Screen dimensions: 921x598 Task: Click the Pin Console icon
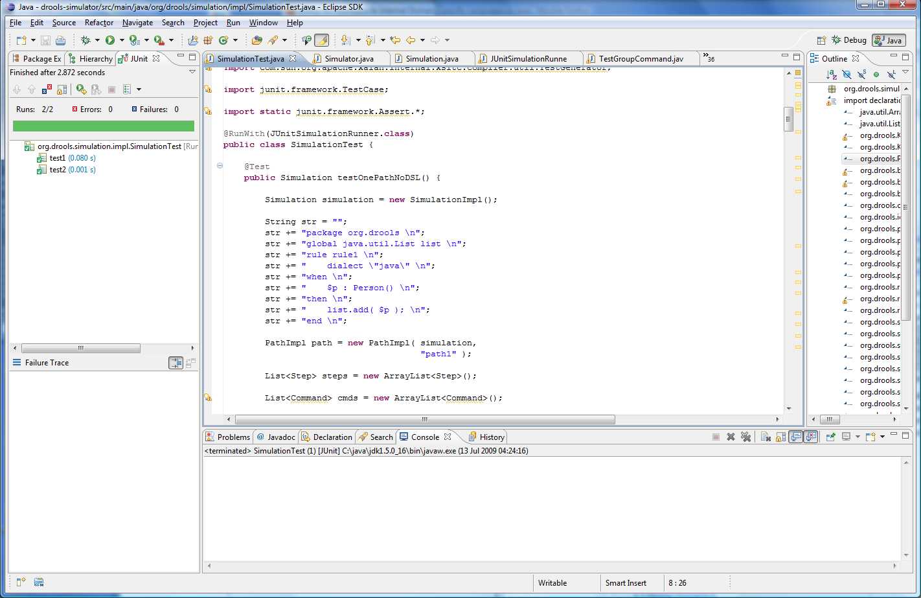click(x=830, y=437)
